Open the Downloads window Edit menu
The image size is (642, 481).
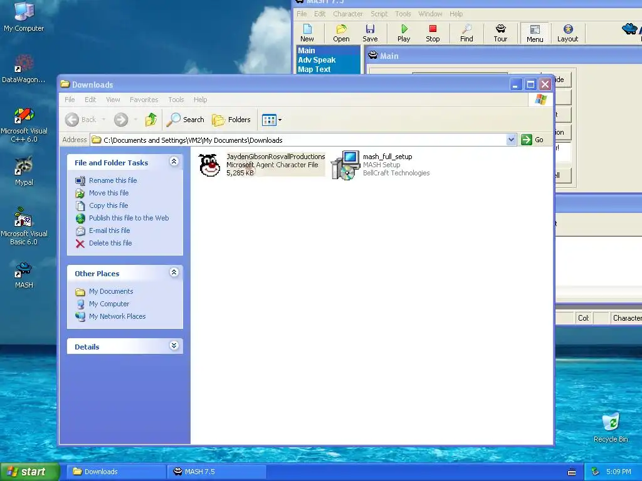[x=90, y=100]
